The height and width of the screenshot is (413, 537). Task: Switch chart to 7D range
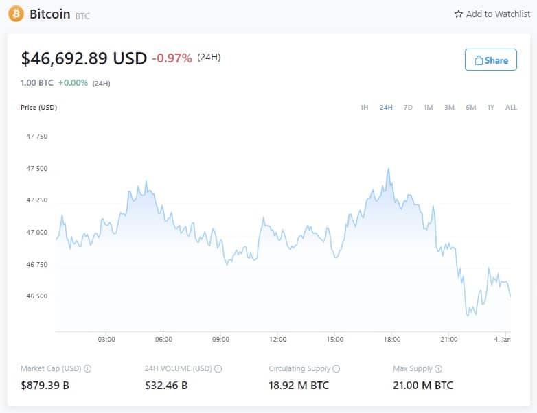[x=408, y=108]
